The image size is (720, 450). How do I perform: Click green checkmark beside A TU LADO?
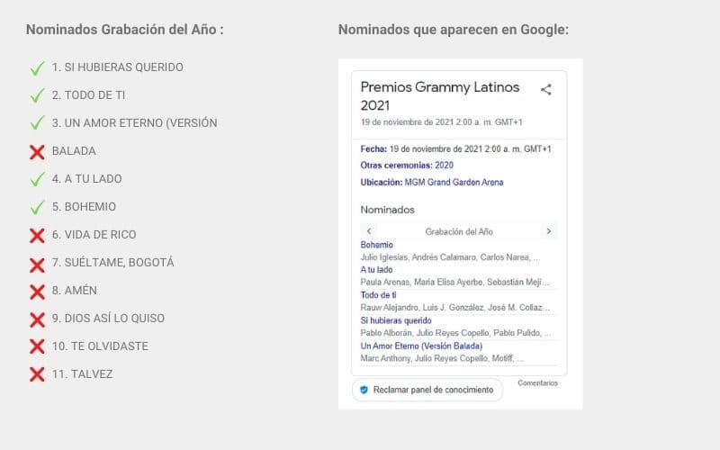(x=37, y=179)
